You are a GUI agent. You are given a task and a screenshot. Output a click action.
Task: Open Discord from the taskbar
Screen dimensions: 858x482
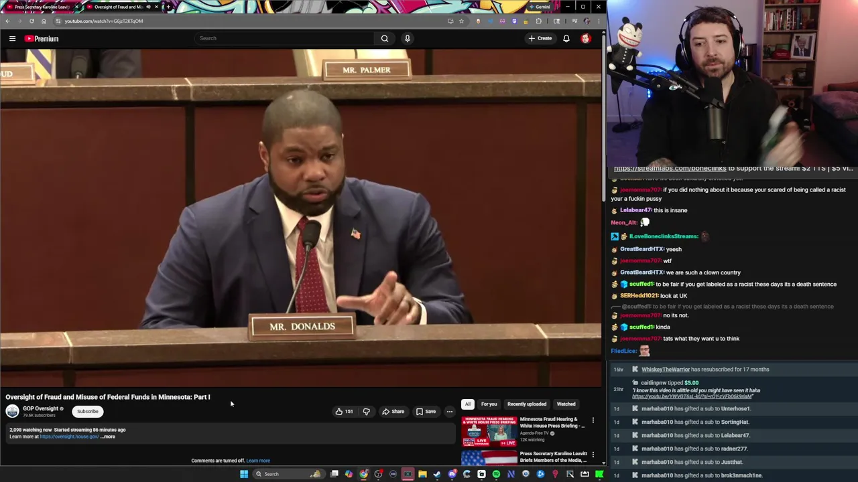tap(452, 474)
